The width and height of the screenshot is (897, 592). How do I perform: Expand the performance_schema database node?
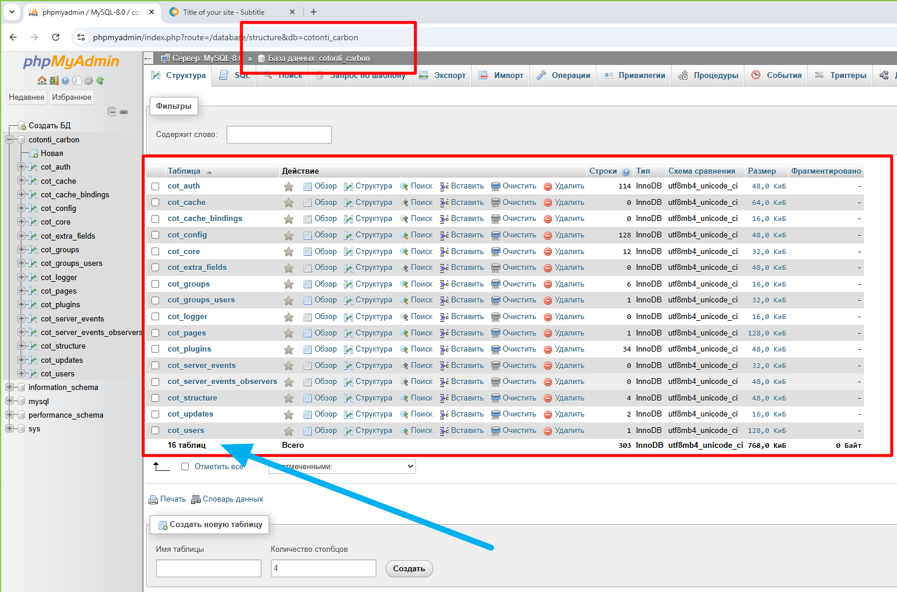9,415
